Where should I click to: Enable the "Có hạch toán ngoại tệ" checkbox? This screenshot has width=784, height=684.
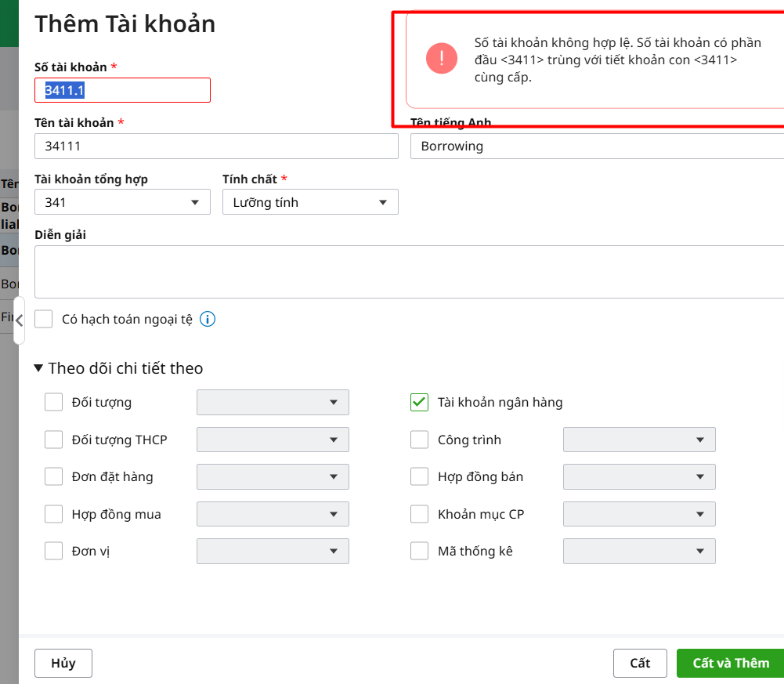[44, 319]
